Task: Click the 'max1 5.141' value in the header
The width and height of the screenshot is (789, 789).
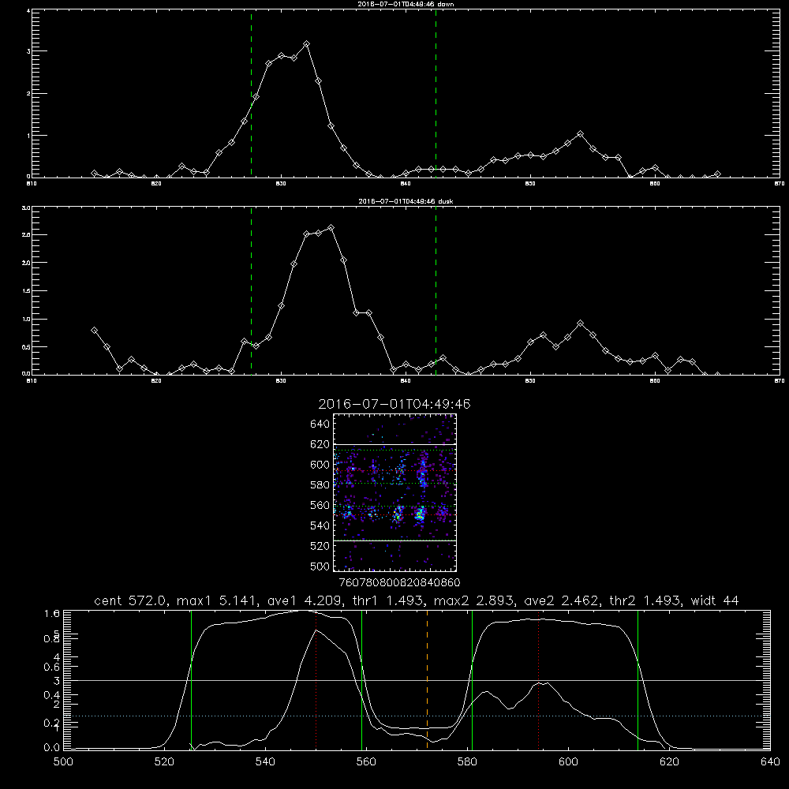Action: [215, 600]
